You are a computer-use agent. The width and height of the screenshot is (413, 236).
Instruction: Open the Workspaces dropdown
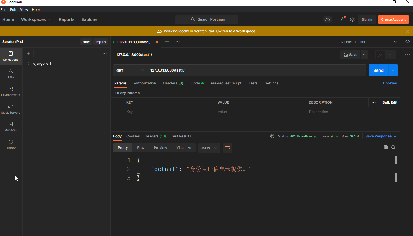[x=36, y=19]
